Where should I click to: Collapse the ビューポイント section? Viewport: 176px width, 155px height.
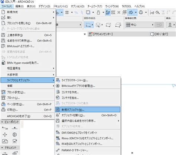pos(2,122)
